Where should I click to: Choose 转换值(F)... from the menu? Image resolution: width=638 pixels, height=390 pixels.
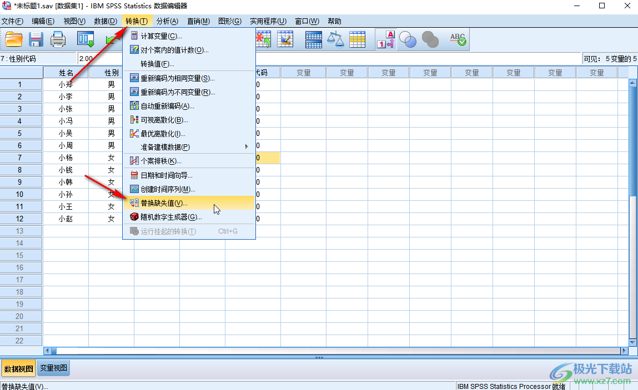pyautogui.click(x=189, y=64)
